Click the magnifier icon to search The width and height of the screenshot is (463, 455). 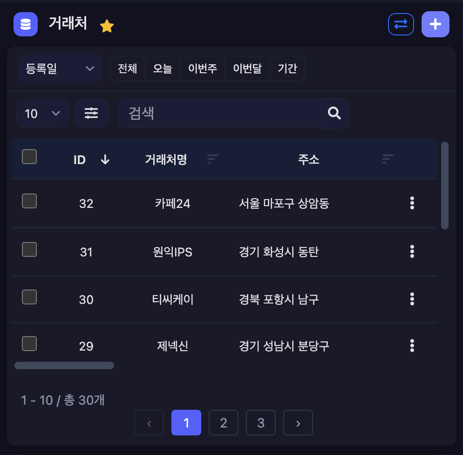(334, 113)
